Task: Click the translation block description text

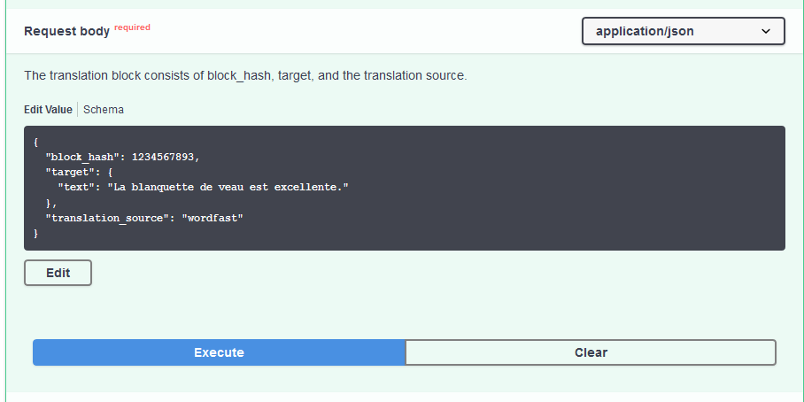Action: pyautogui.click(x=244, y=76)
